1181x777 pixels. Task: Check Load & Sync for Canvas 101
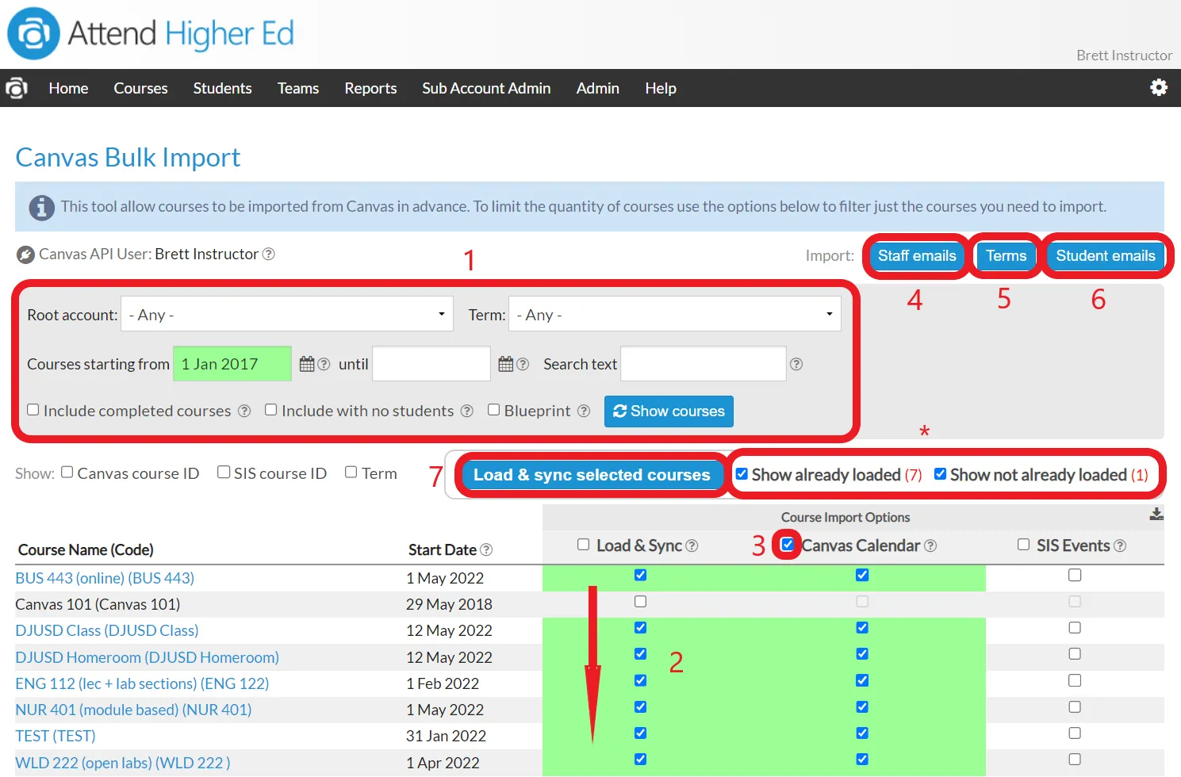click(x=641, y=602)
